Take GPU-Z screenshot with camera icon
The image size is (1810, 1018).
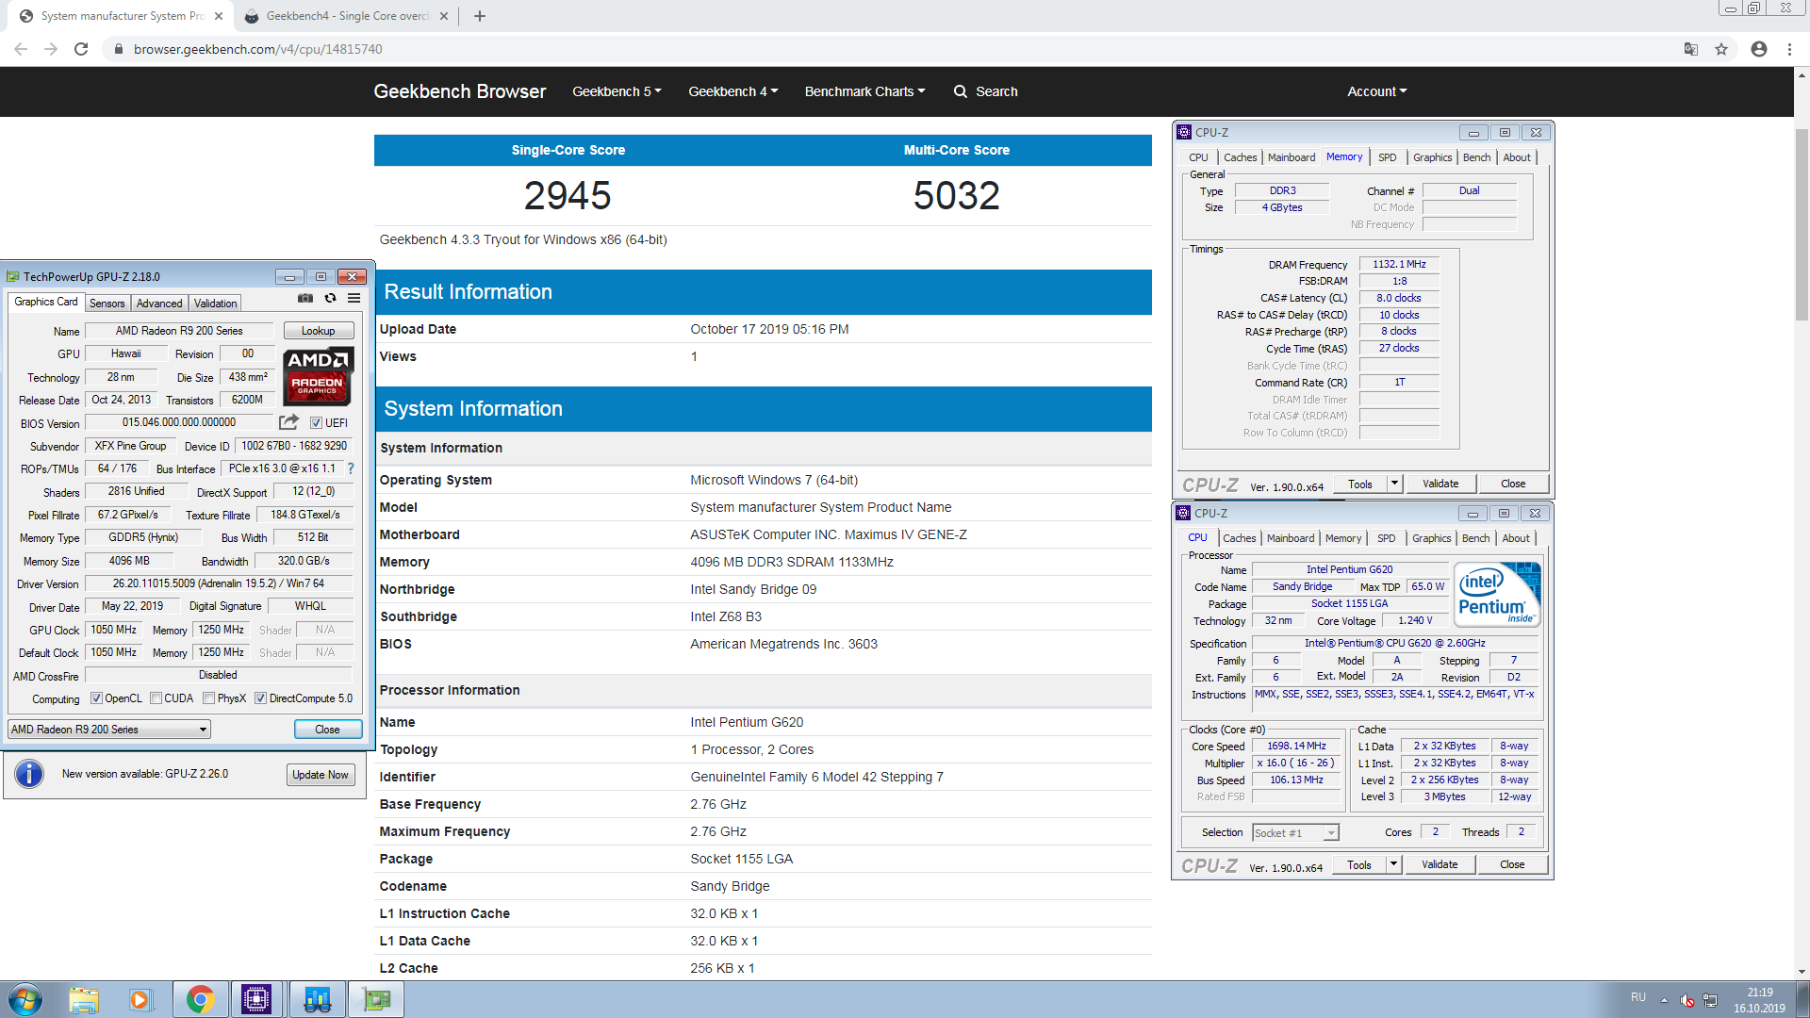[305, 298]
